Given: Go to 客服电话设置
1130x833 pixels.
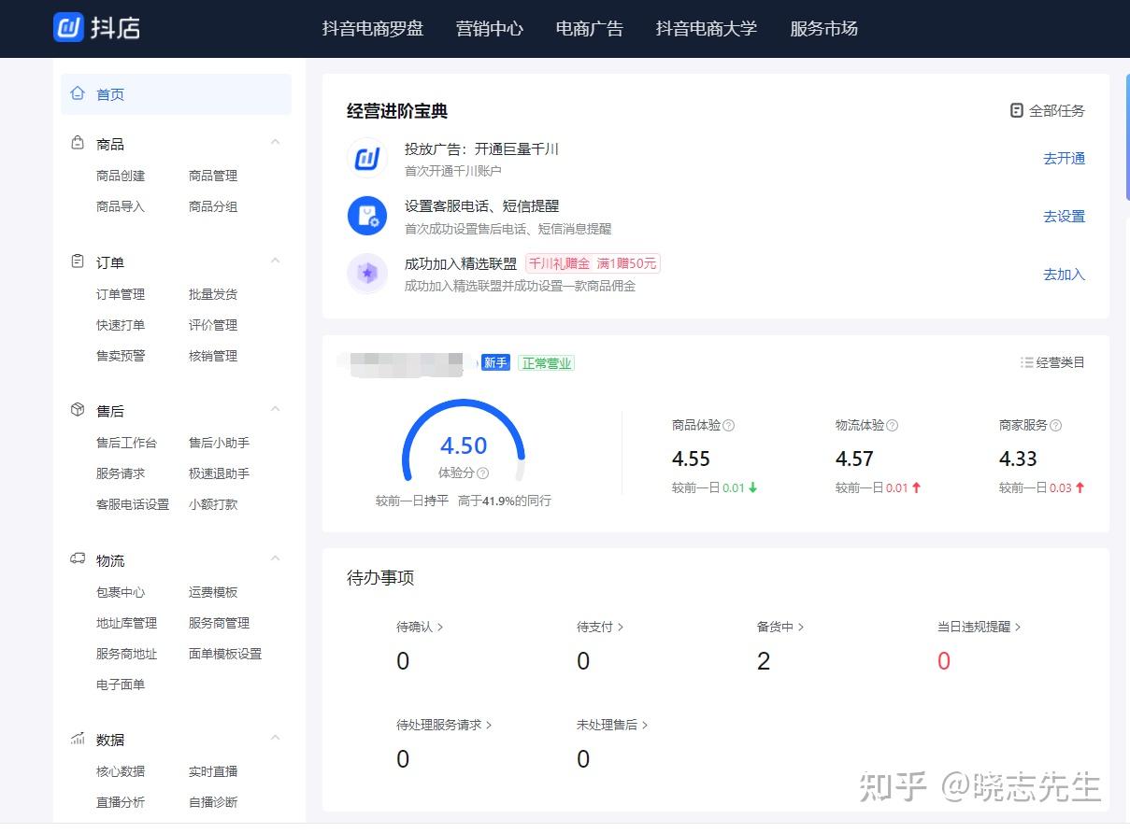Looking at the screenshot, I should coord(133,504).
